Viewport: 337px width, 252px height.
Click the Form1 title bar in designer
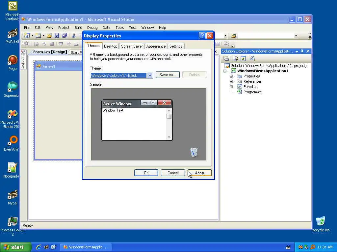point(58,67)
